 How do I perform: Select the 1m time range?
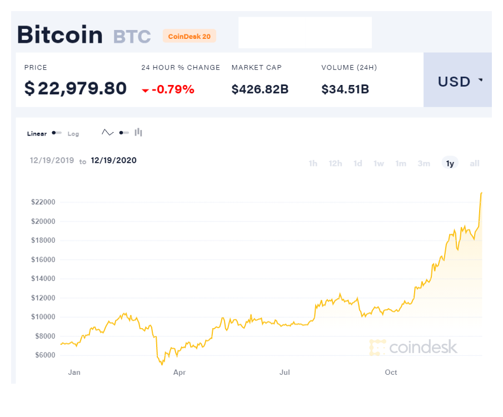coord(401,163)
